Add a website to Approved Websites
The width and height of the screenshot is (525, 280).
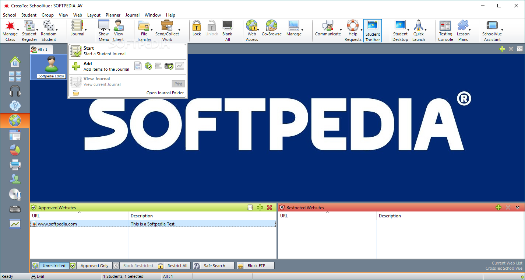click(260, 207)
